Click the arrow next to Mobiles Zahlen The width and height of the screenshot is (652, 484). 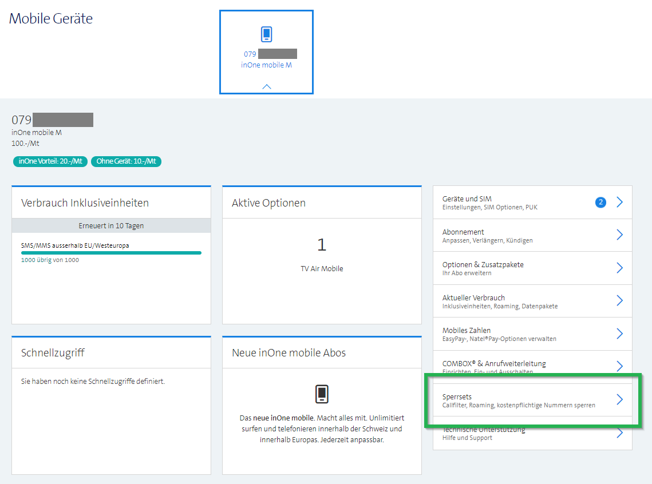[619, 334]
